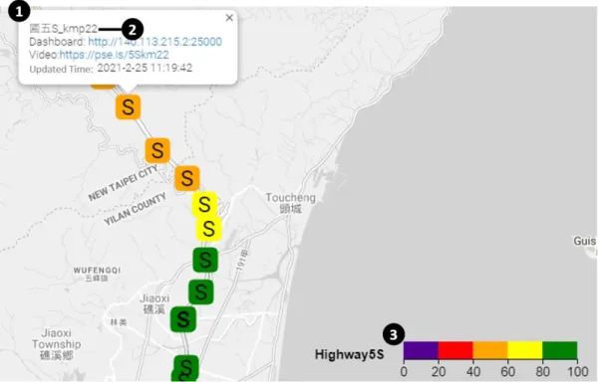Click the green S marker beside the 林美 label
This screenshot has height=382, width=599.
pos(183,319)
